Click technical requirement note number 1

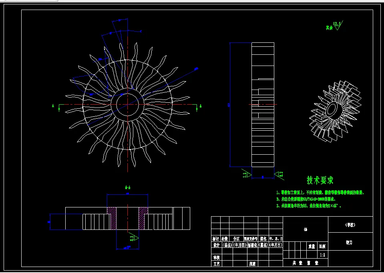click(320, 193)
